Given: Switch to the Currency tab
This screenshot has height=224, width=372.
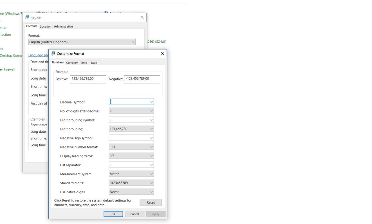Looking at the screenshot, I should tap(72, 62).
